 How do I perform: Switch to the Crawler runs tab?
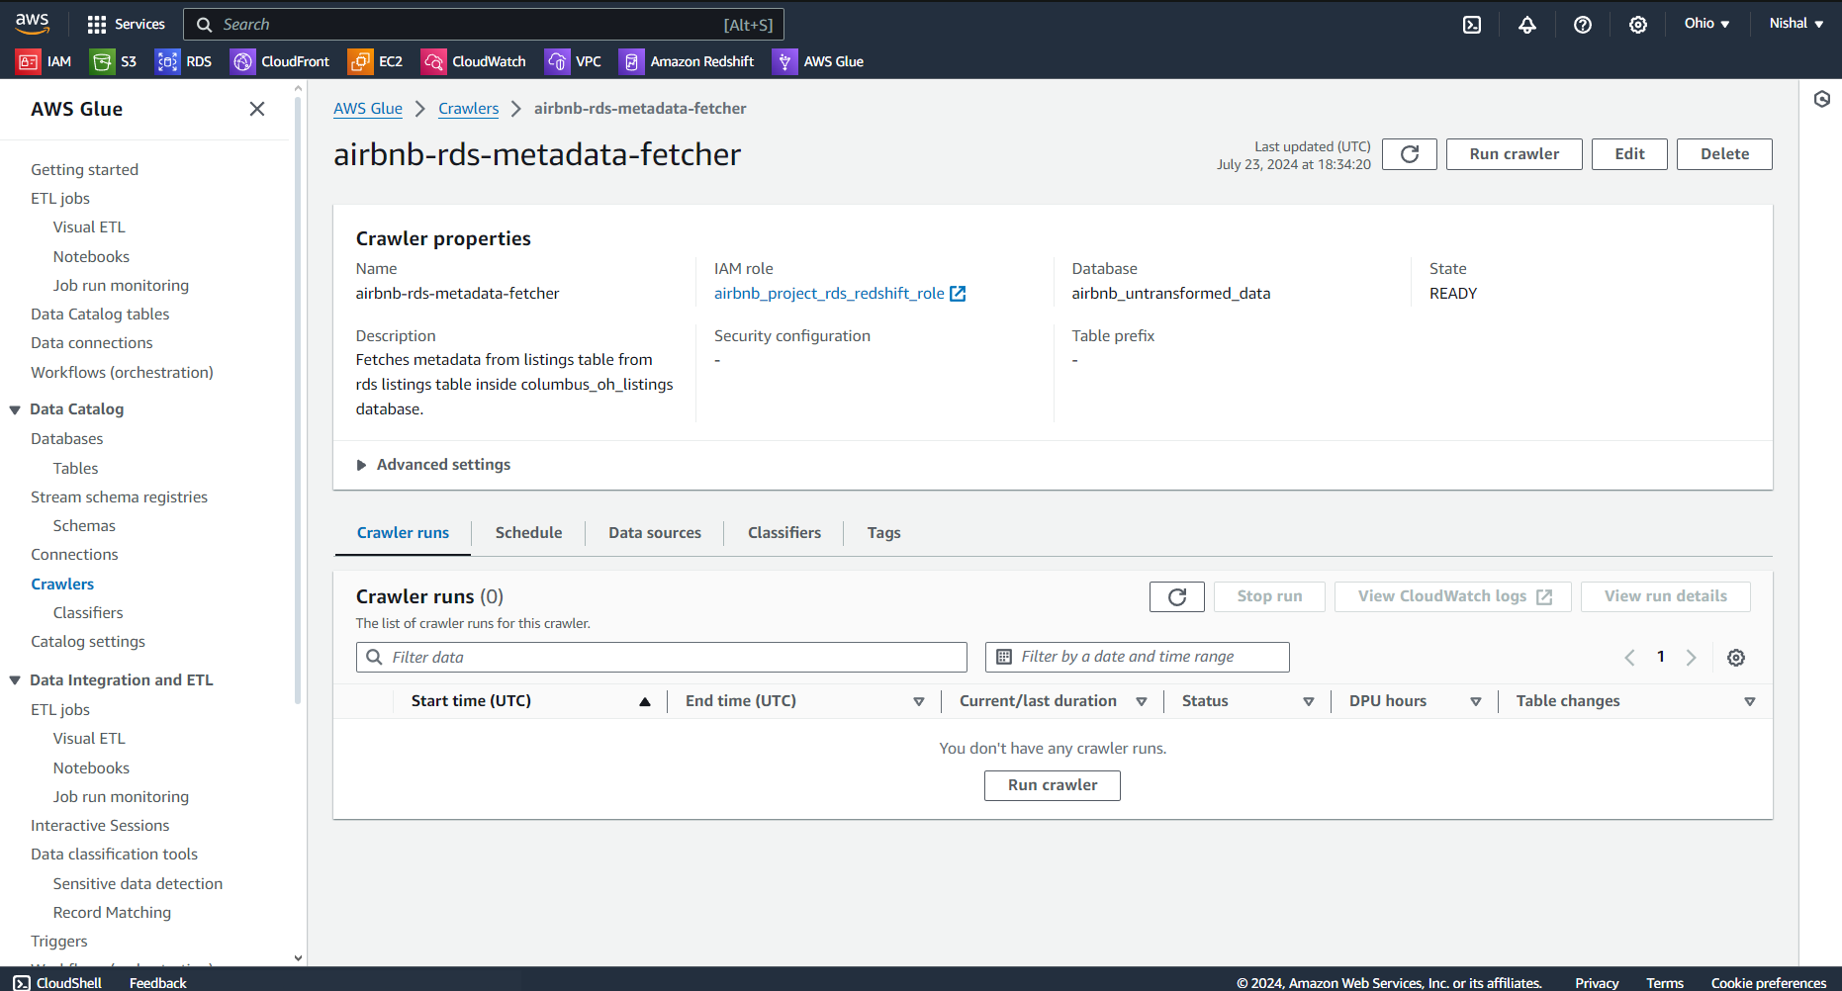[x=403, y=533]
